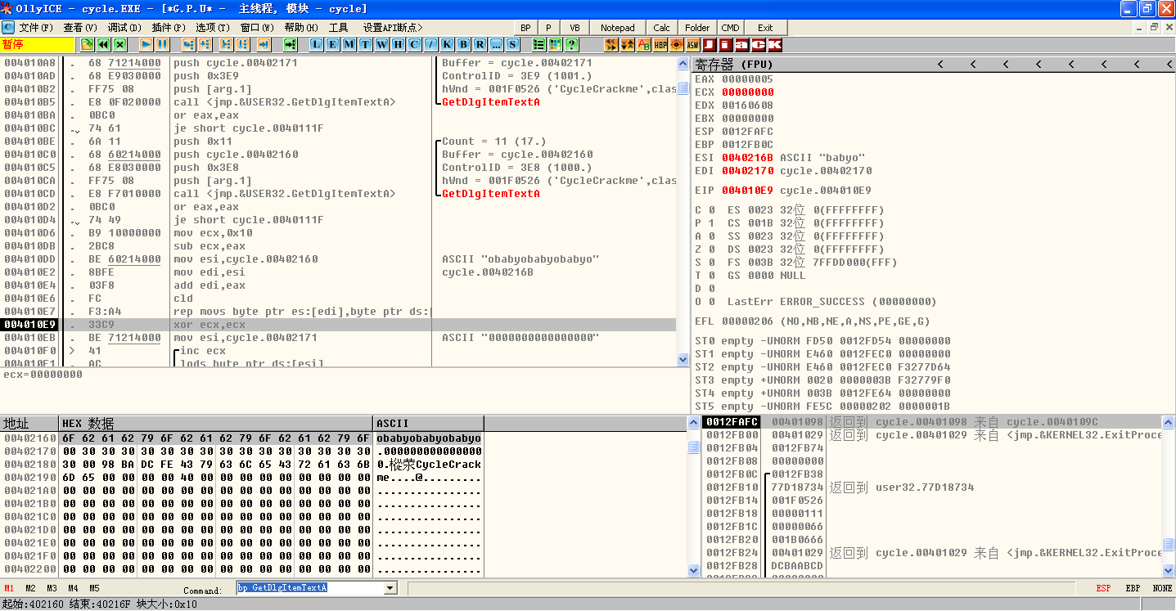Screen dimensions: 1176x611
Task: Click the green list options icon
Action: [538, 44]
